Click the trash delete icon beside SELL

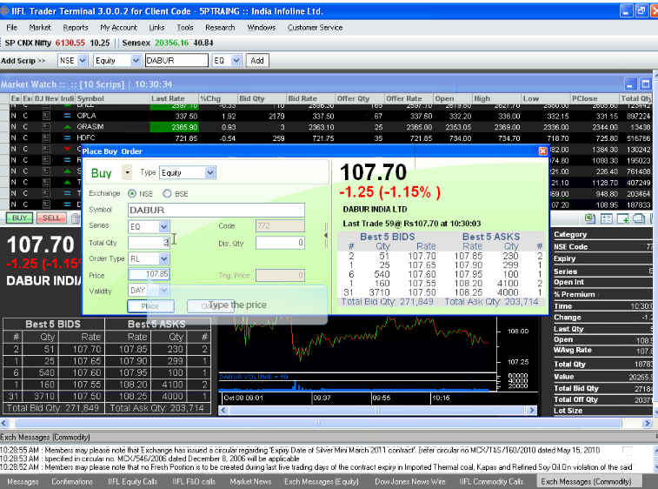(76, 218)
